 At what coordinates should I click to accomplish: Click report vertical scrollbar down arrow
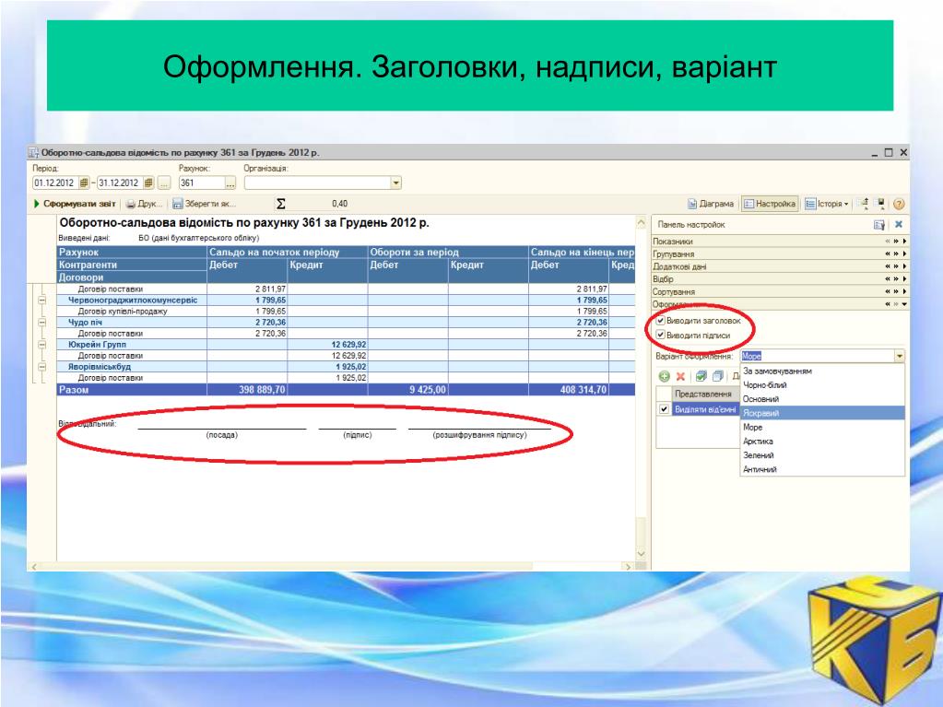[x=641, y=554]
